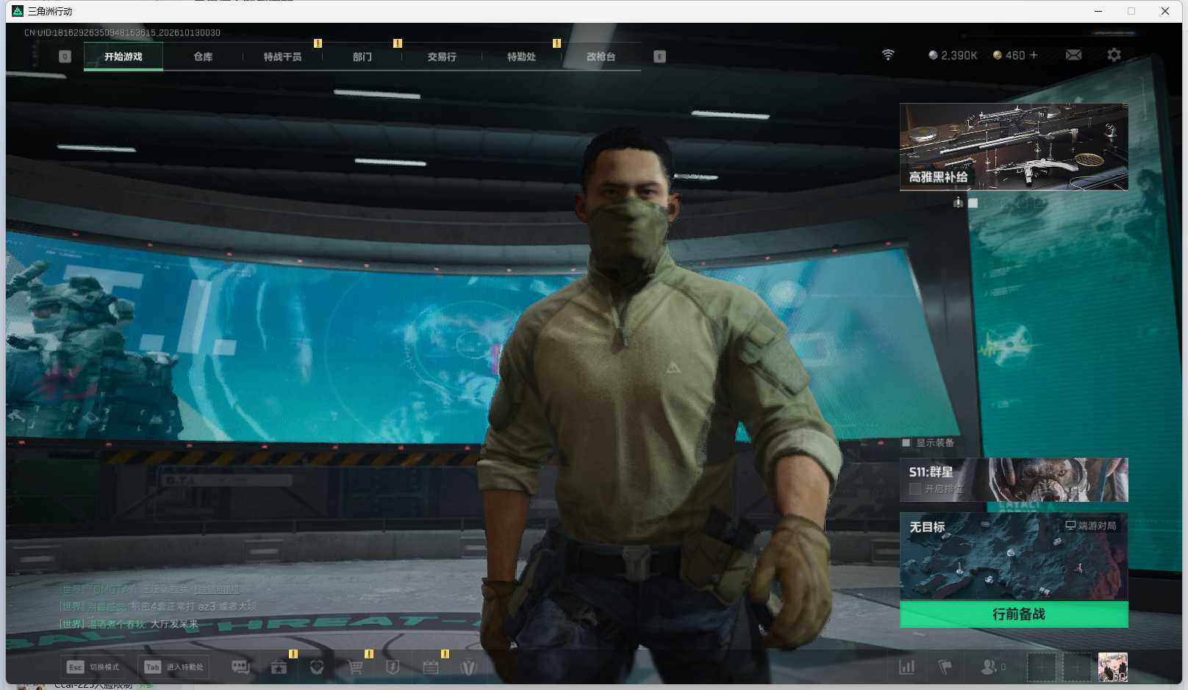Click the 端游对局 label
The height and width of the screenshot is (690, 1188).
pyautogui.click(x=1091, y=525)
